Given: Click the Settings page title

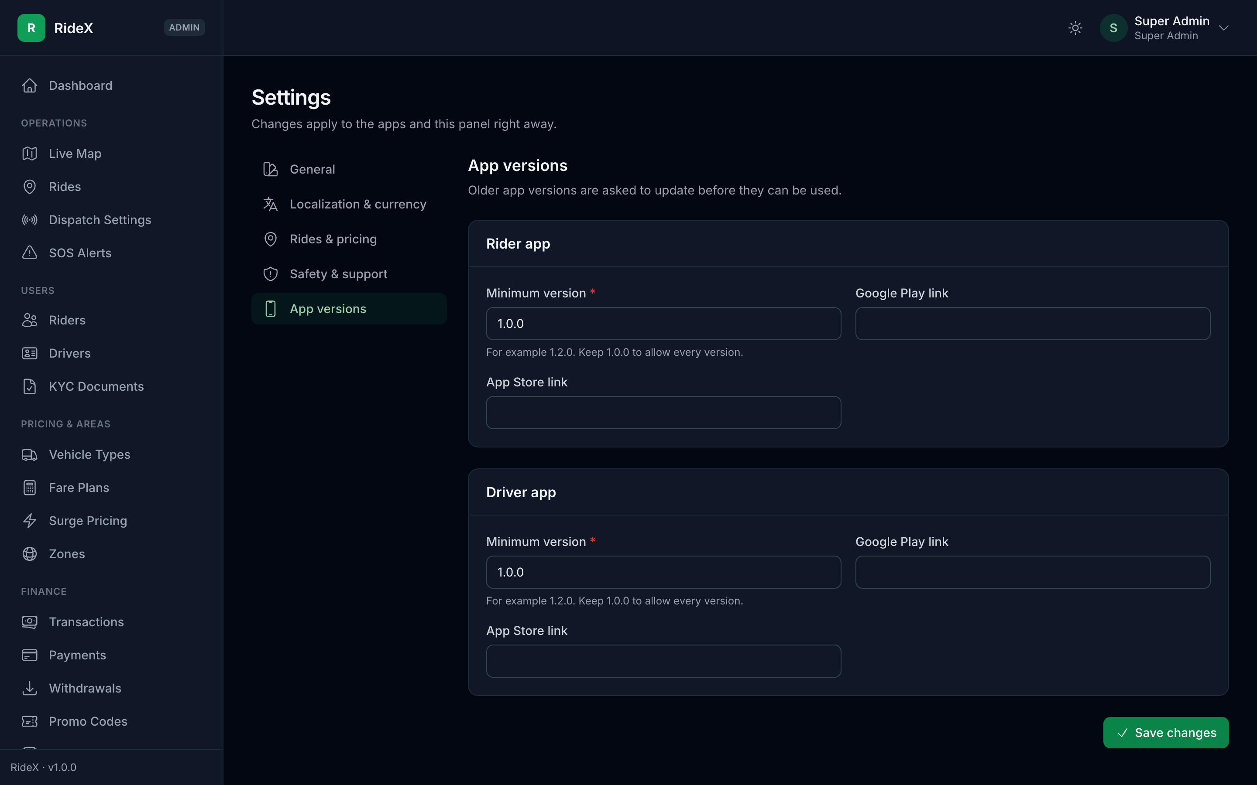Looking at the screenshot, I should tap(291, 98).
